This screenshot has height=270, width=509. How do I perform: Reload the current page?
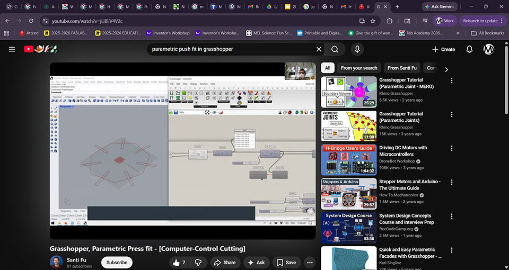(x=31, y=21)
